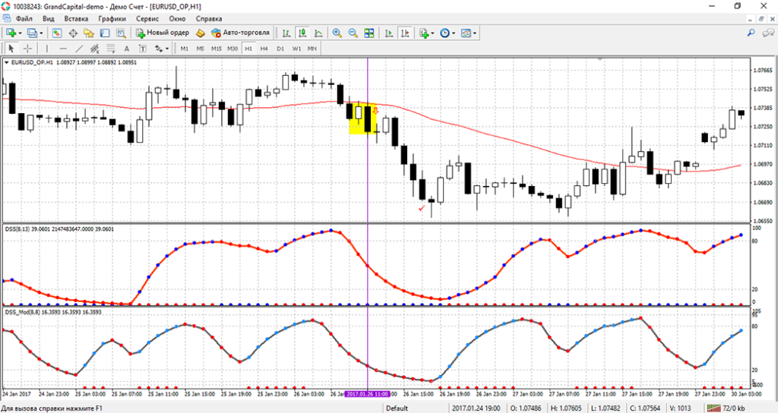778x413 pixels.
Task: Select the horizontal line drawing tool
Action: pos(63,49)
